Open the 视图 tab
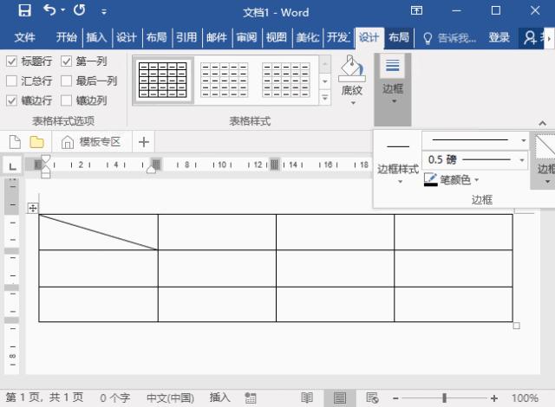The width and height of the screenshot is (555, 407). tap(277, 37)
